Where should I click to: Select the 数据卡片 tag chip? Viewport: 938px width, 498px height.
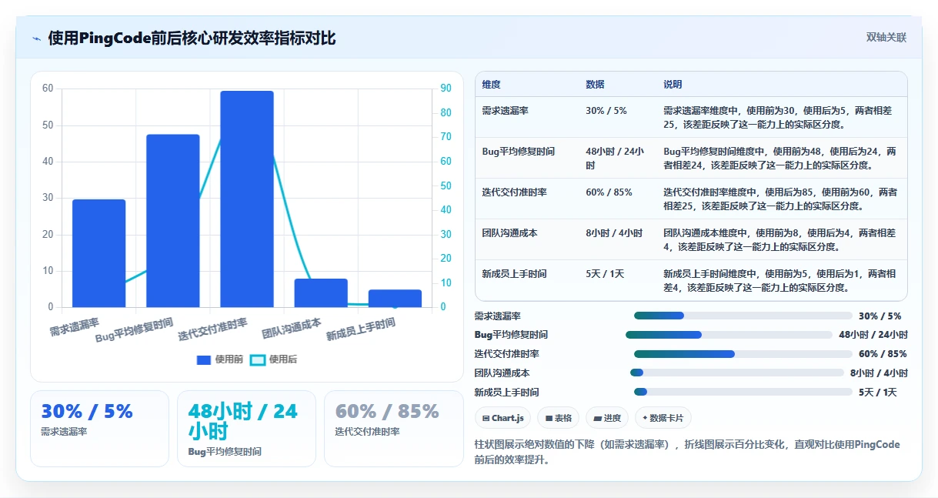tap(663, 418)
